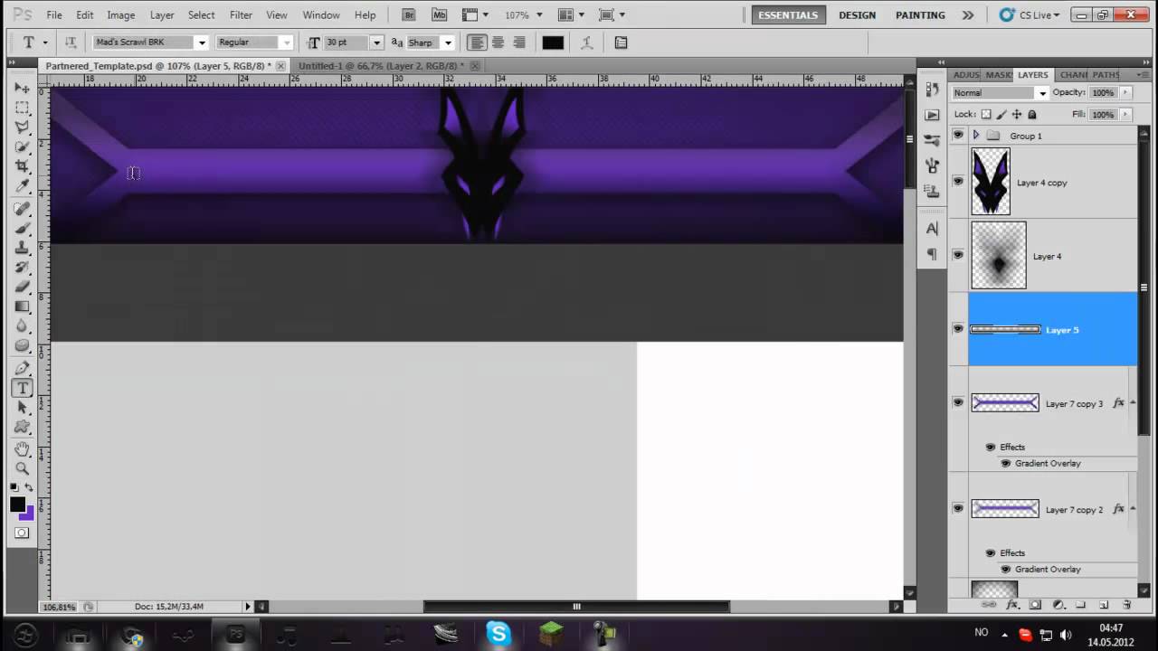
Task: Select the Hand tool
Action: [x=22, y=449]
